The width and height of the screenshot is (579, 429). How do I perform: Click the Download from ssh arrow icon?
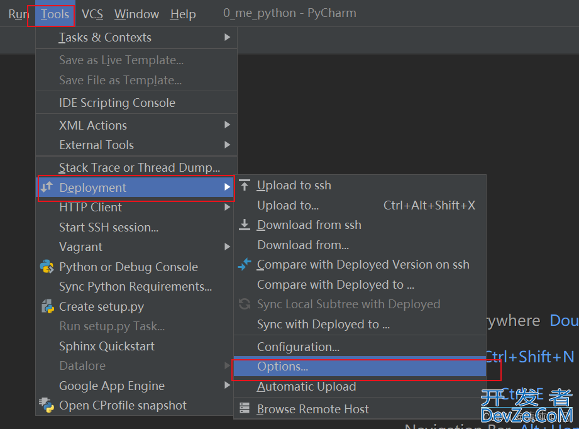coord(245,225)
